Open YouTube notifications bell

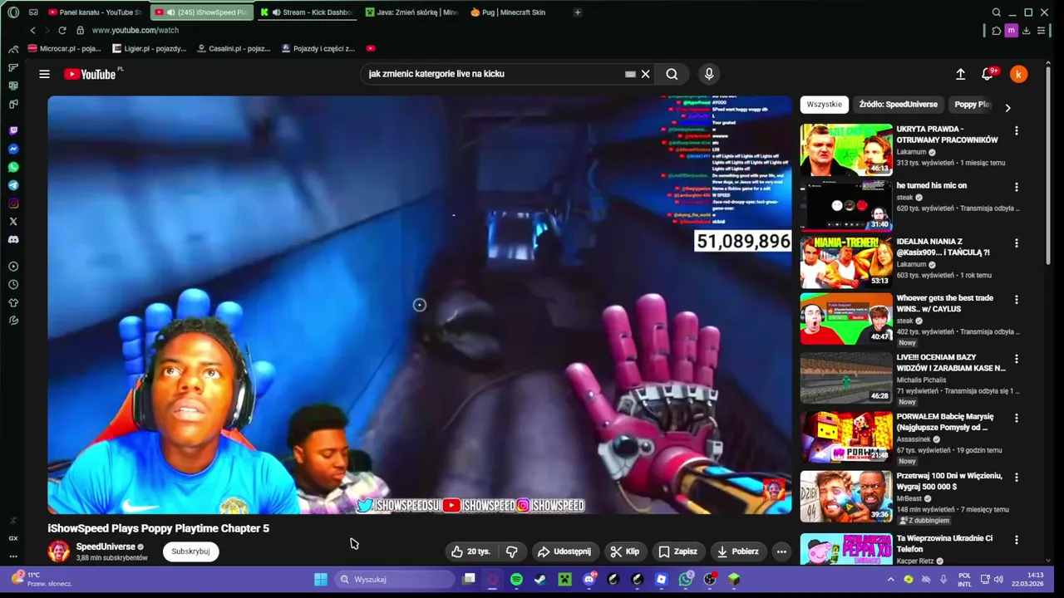[x=988, y=74]
